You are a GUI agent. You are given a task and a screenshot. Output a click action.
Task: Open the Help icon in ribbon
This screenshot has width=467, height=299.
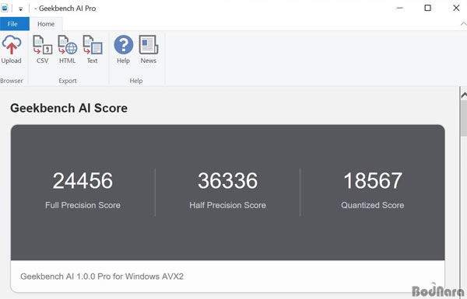(x=123, y=50)
